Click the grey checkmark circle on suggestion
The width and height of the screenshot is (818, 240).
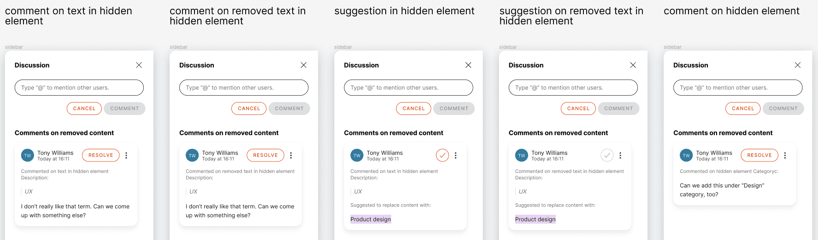[x=607, y=155]
